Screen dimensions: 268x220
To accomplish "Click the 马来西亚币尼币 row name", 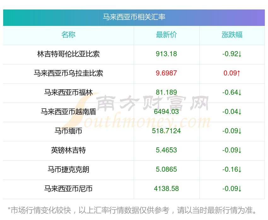I will (x=68, y=189).
